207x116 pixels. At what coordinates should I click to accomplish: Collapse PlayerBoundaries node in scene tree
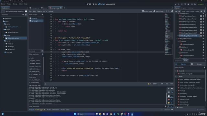(177, 39)
